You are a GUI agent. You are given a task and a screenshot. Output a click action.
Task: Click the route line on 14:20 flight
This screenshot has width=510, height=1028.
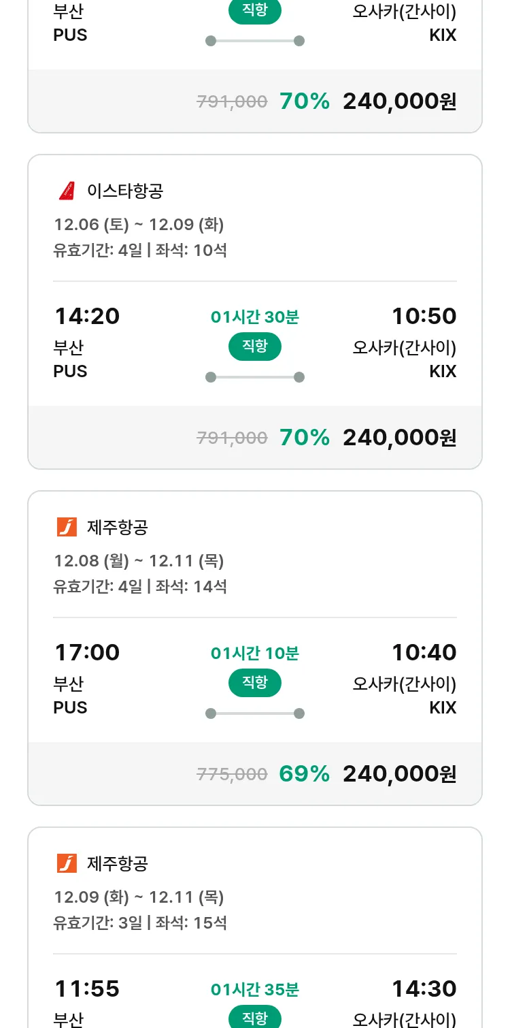click(255, 377)
